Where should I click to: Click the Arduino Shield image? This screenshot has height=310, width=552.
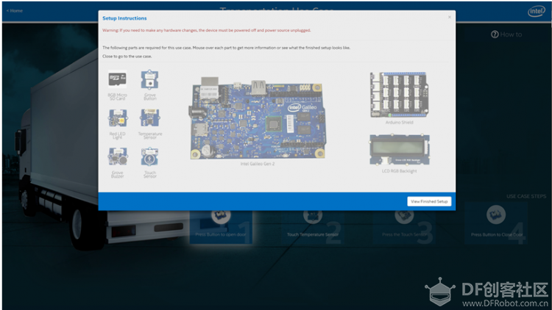(x=399, y=95)
